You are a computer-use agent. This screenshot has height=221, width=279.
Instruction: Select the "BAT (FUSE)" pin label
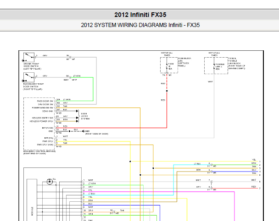coord(48,128)
